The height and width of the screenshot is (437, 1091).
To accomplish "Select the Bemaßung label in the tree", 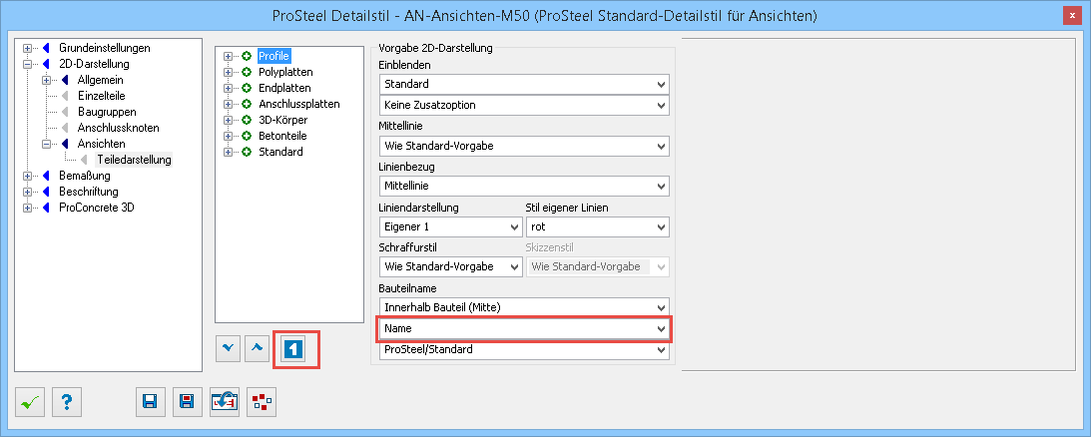I will pos(84,176).
